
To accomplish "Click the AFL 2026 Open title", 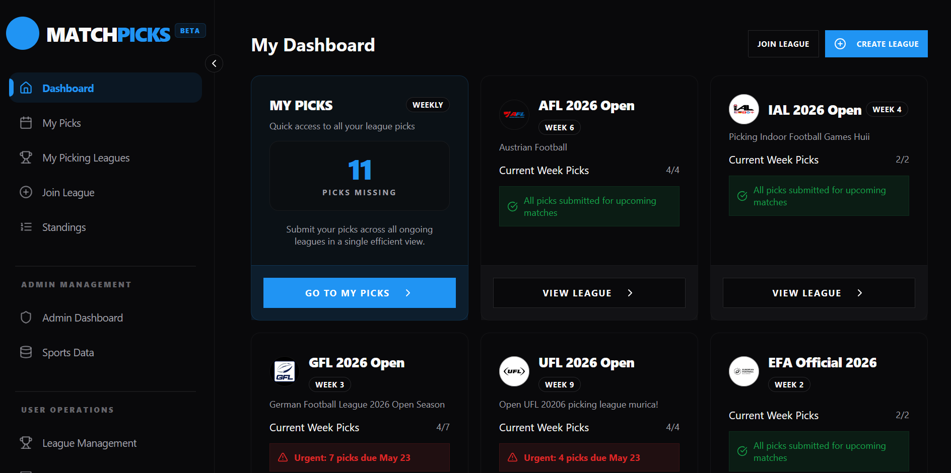I will tap(586, 106).
